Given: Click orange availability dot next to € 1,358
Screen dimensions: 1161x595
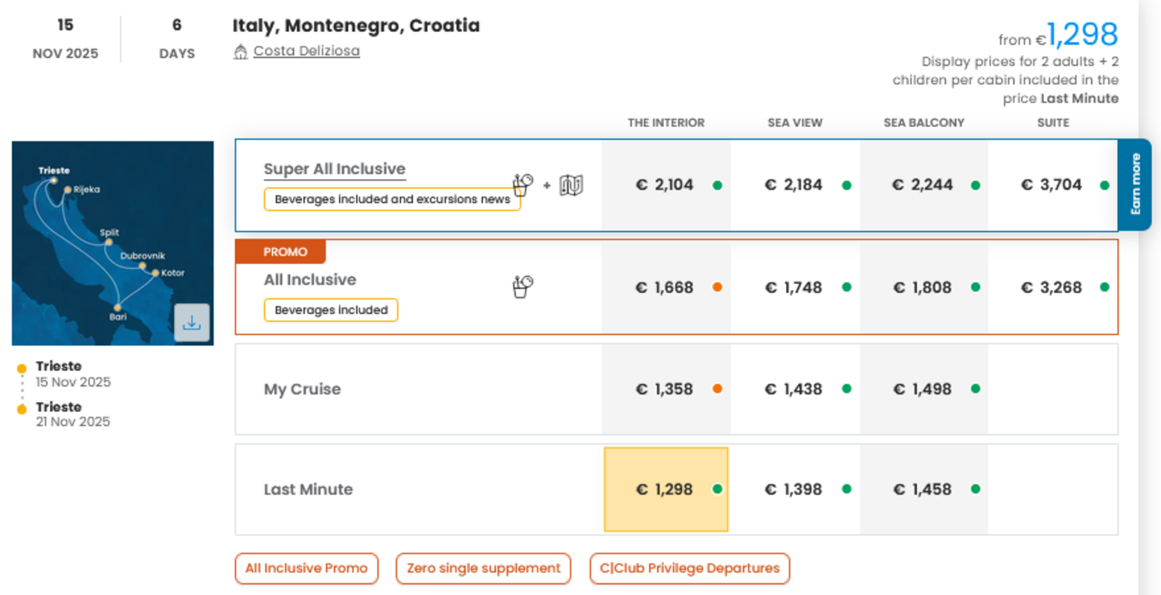Looking at the screenshot, I should [x=717, y=389].
